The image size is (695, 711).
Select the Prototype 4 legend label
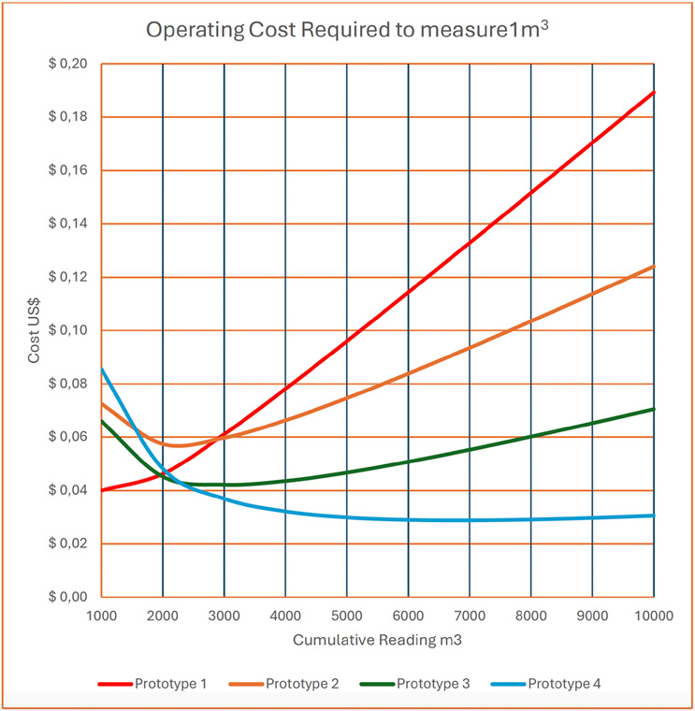tap(566, 684)
